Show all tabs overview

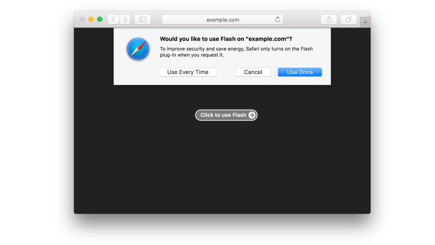[348, 20]
